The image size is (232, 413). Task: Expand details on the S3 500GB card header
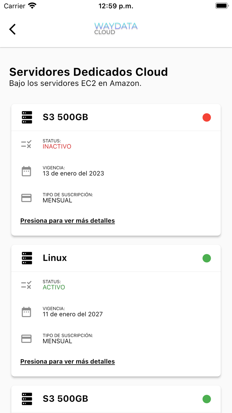(65, 117)
